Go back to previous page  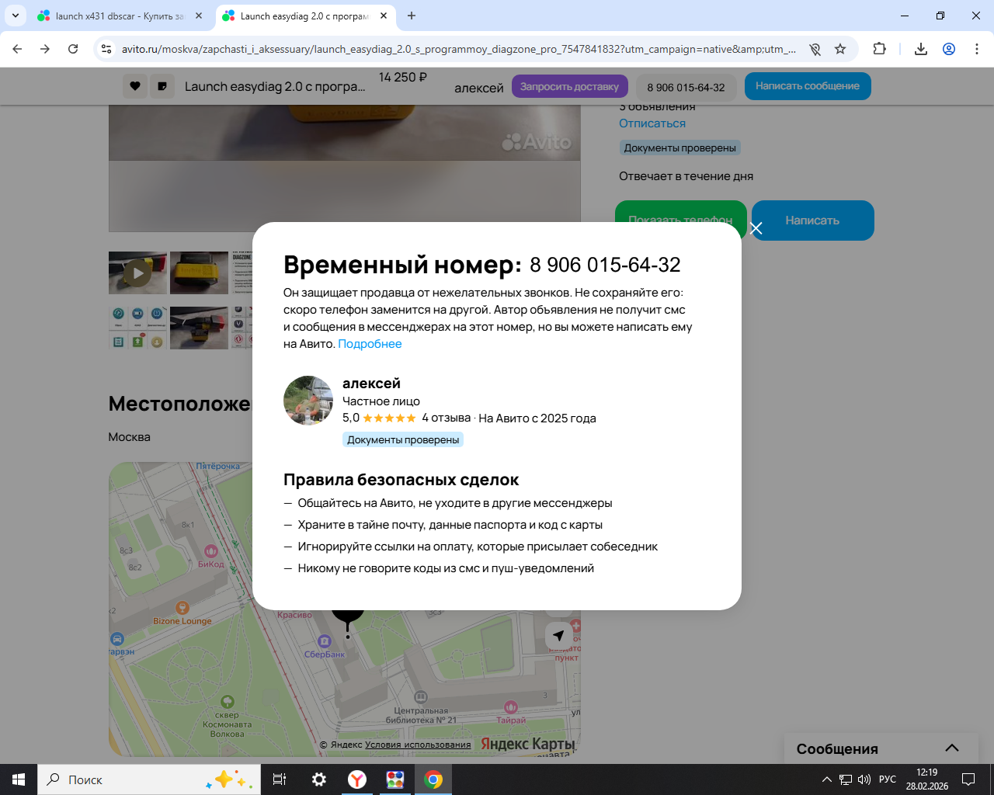(x=17, y=49)
